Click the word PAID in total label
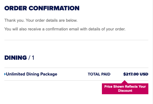153x104 pixels. (106, 74)
